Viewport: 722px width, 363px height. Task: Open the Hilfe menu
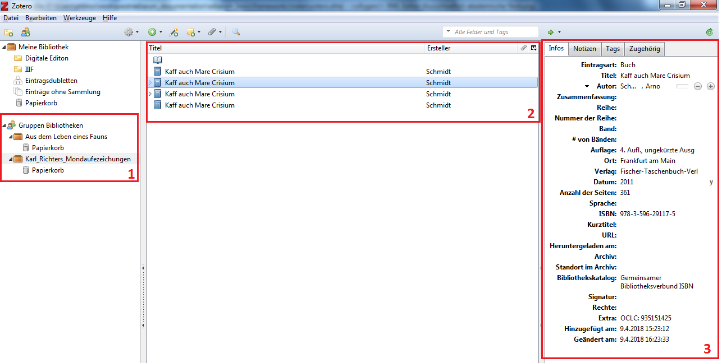[x=110, y=18]
